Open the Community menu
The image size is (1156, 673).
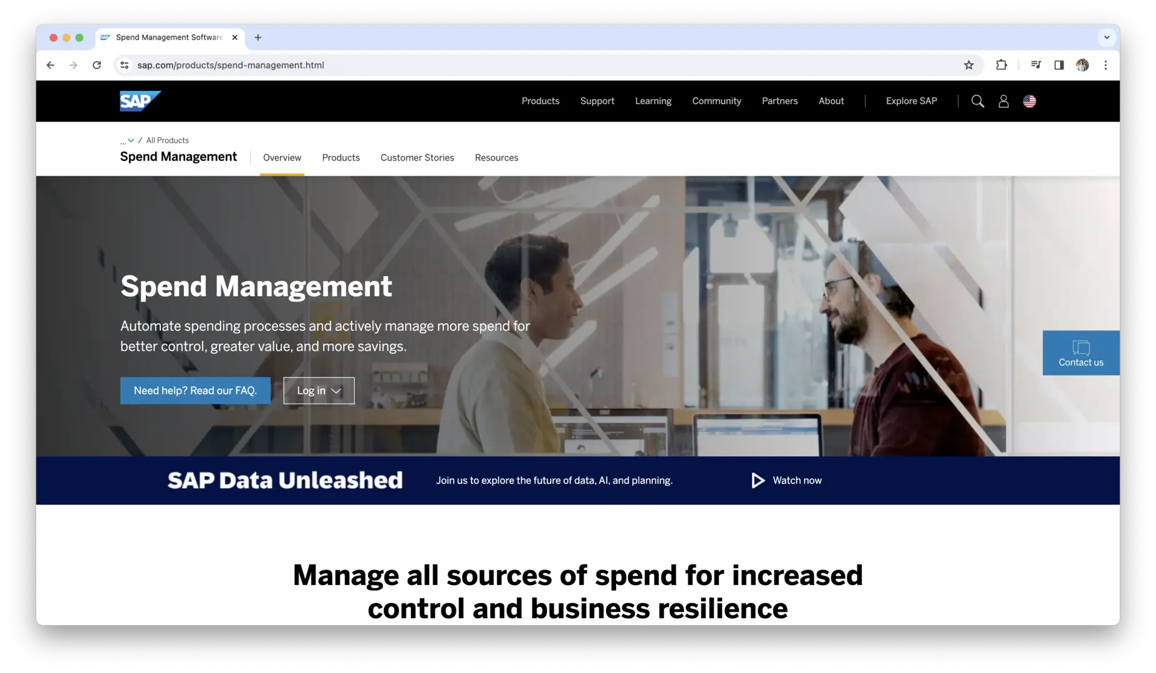[716, 101]
